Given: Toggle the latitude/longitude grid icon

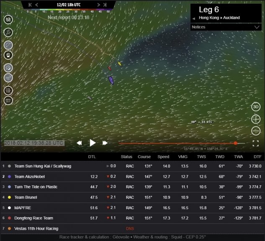Looking at the screenshot, I should (x=8, y=90).
